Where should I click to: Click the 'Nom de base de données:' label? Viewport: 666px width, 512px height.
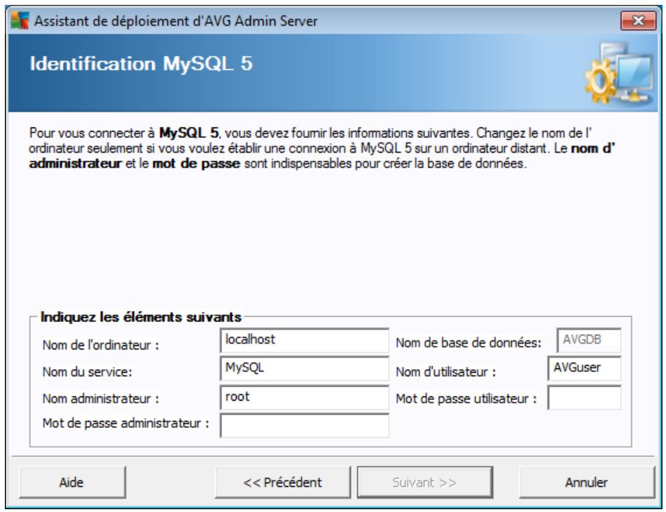click(469, 343)
